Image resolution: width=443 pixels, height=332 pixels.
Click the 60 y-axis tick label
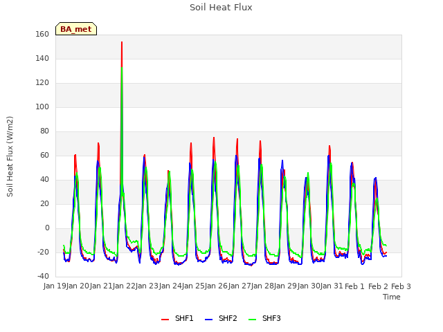[44, 155]
